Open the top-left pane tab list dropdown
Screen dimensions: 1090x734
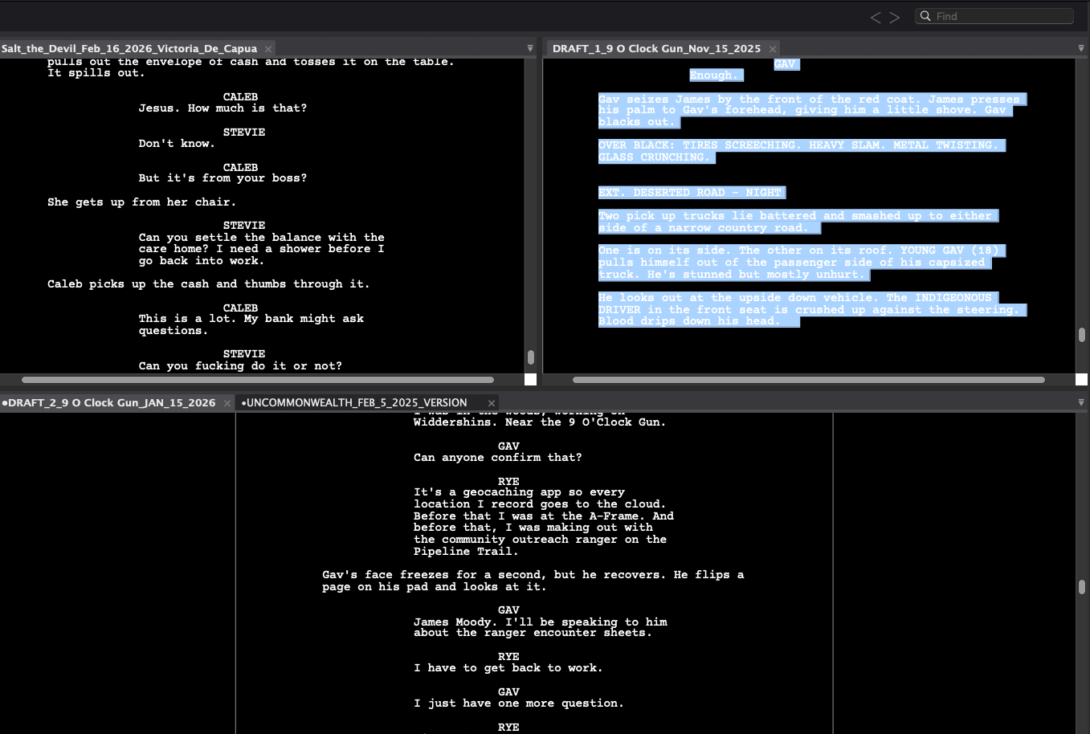point(530,48)
